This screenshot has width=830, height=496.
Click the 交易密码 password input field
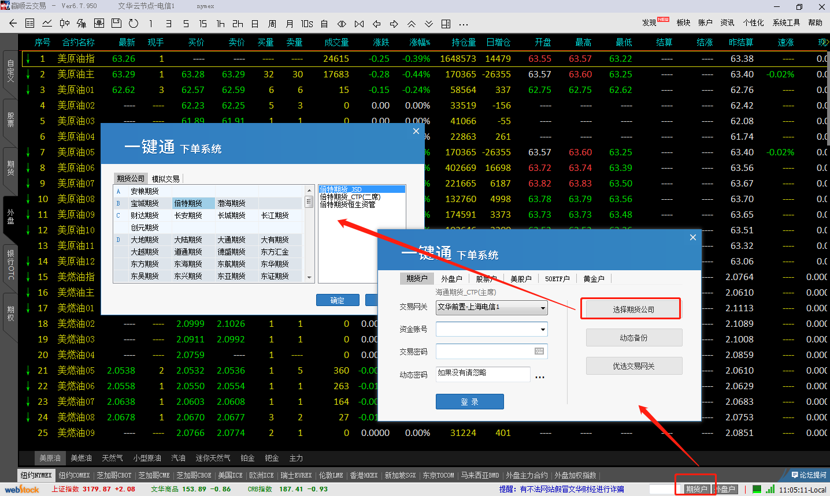pyautogui.click(x=484, y=351)
